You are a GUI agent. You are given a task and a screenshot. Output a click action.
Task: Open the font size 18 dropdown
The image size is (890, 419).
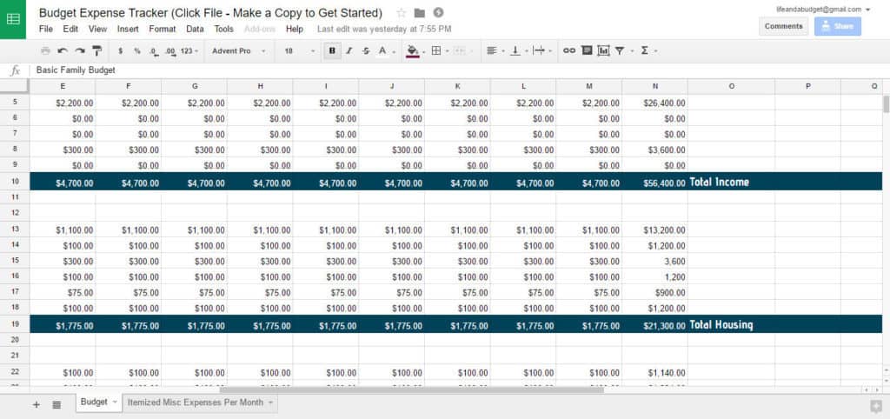click(x=299, y=51)
